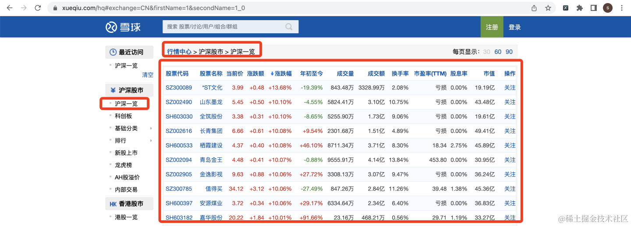Open stock 山东墨龙
The image size is (631, 226).
tap(211, 102)
